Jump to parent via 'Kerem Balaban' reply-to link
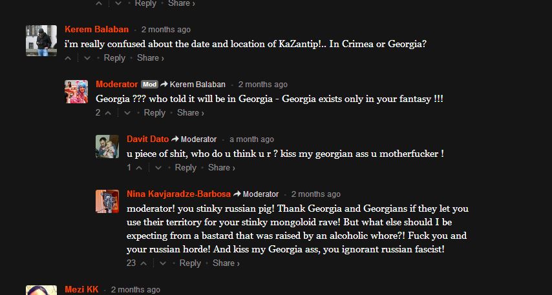Viewport: 552px width, 295px height. (197, 85)
